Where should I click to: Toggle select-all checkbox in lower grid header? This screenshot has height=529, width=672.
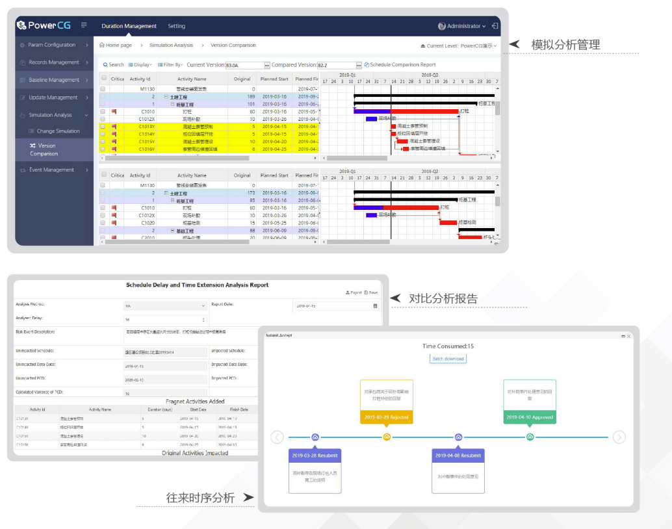point(104,174)
